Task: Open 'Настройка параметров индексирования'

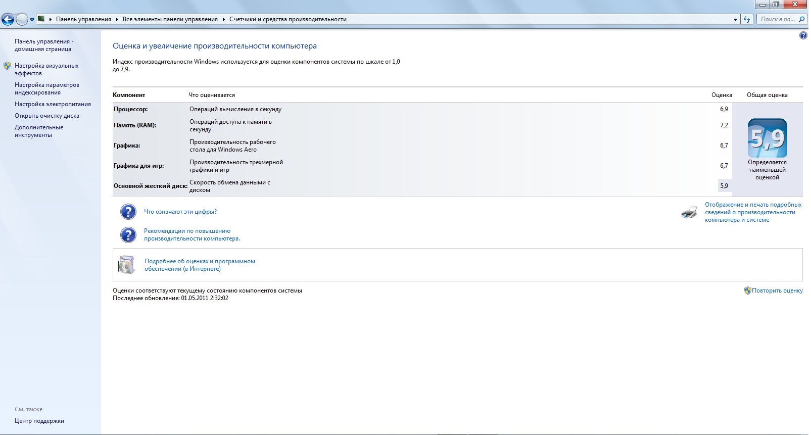Action: click(x=47, y=89)
